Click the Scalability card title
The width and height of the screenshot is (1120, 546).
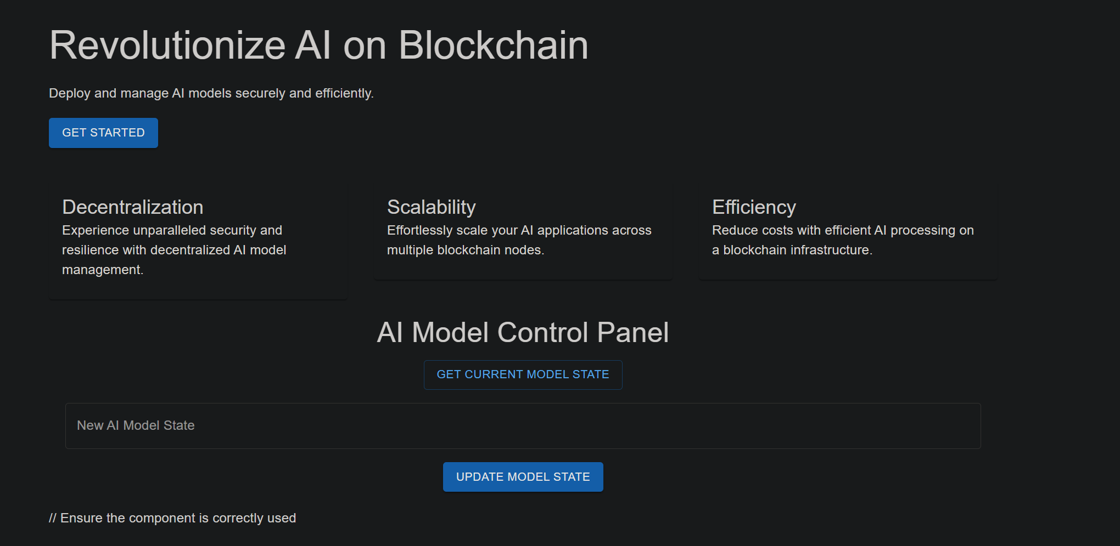click(431, 207)
